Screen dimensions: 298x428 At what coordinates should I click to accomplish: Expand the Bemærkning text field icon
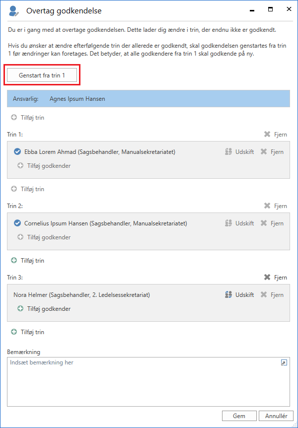[284, 363]
